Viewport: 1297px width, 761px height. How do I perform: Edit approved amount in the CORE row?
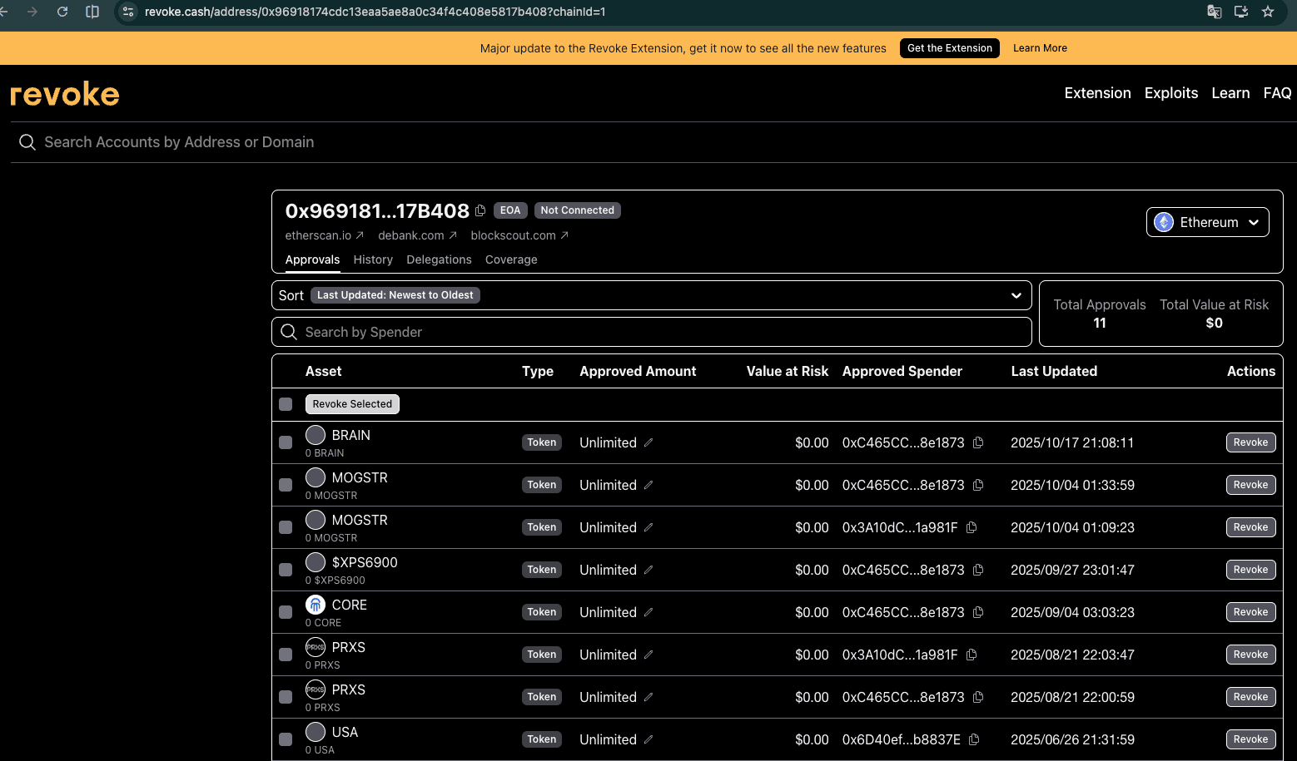pos(648,612)
